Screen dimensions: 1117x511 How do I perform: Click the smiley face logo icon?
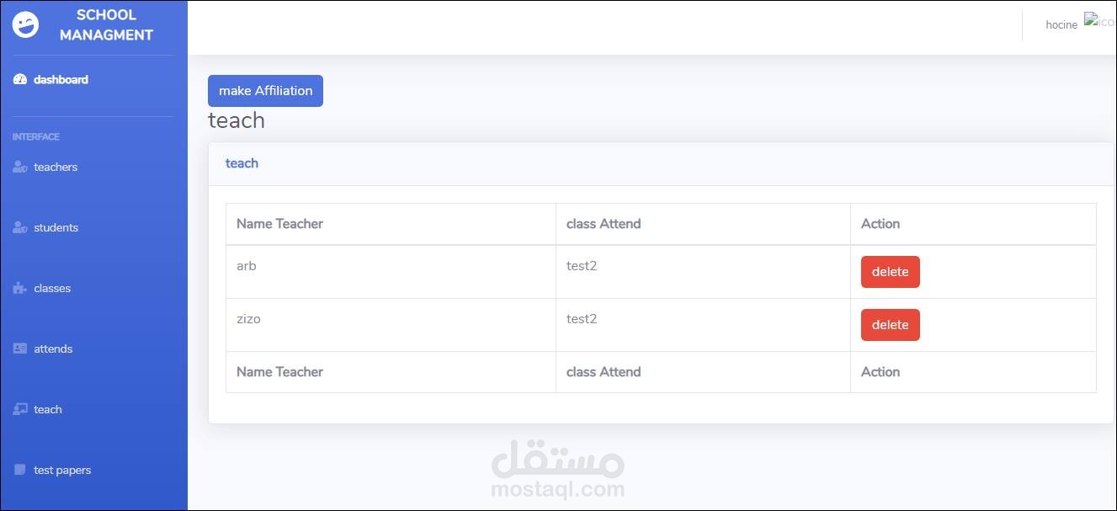pyautogui.click(x=25, y=25)
